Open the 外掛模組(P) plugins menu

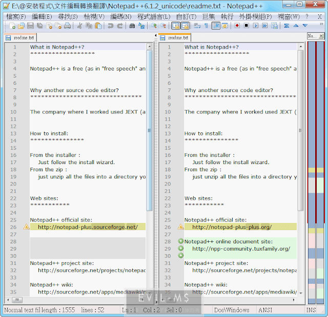[x=255, y=17]
